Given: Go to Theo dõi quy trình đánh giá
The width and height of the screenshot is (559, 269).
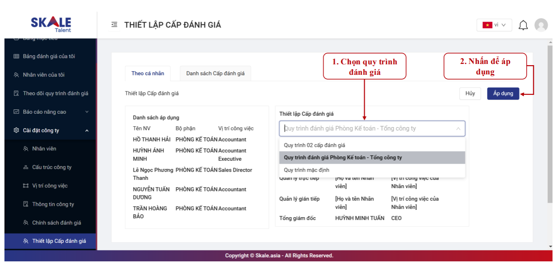Looking at the screenshot, I should tap(55, 93).
